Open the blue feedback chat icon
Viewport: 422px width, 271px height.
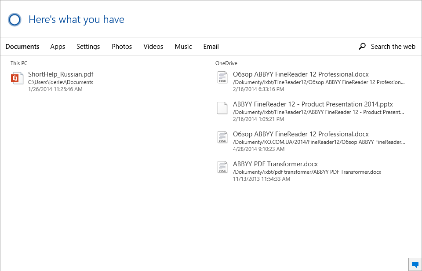415,264
